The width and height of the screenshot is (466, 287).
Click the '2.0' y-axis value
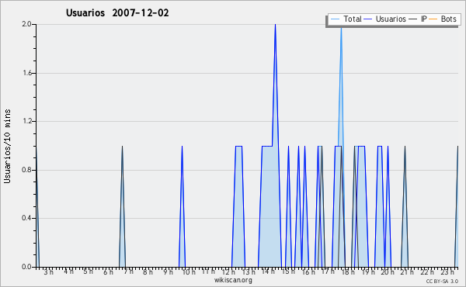point(27,24)
